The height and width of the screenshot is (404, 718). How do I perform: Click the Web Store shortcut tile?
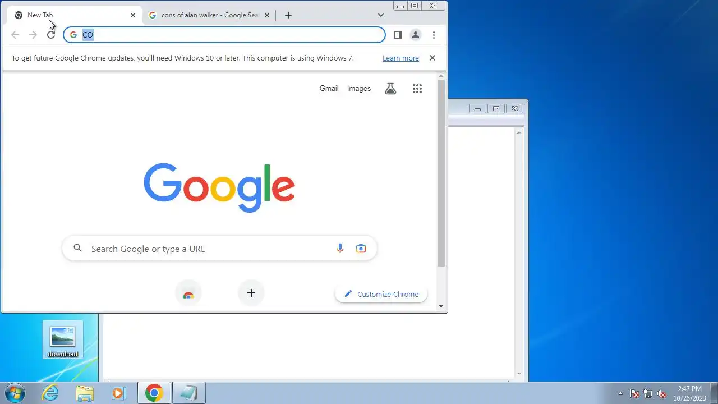188,293
